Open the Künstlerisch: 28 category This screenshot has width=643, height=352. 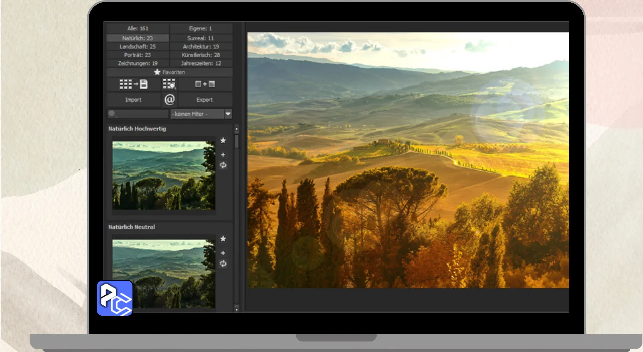point(201,55)
